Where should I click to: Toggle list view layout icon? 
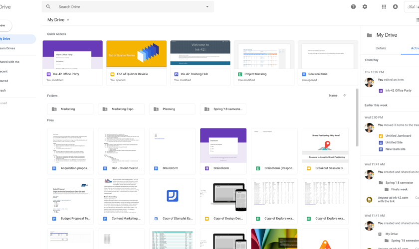click(417, 20)
